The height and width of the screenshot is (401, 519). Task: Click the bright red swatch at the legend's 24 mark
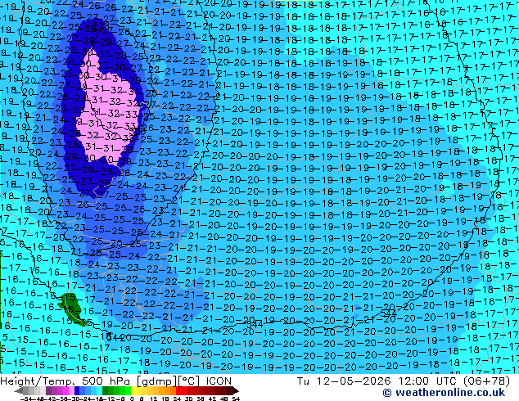[x=178, y=390]
